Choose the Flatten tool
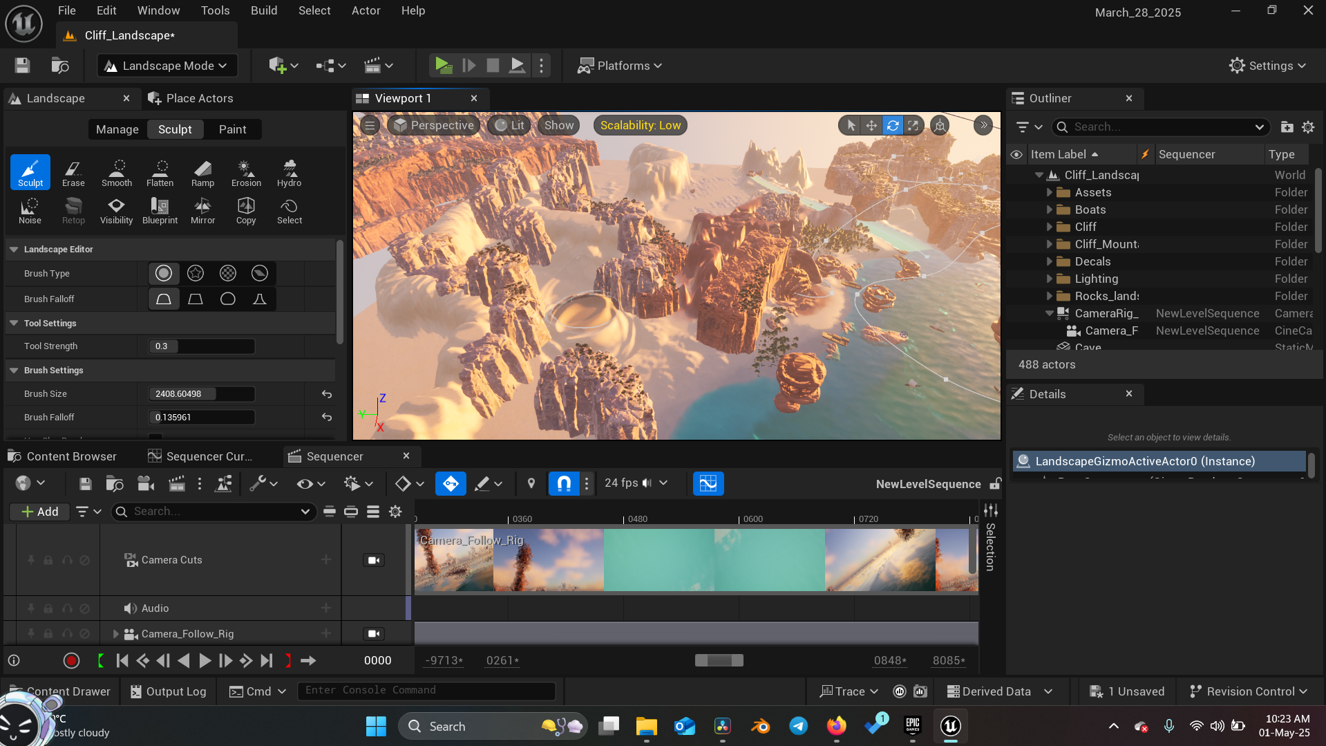Viewport: 1326px width, 746px height. 160,173
